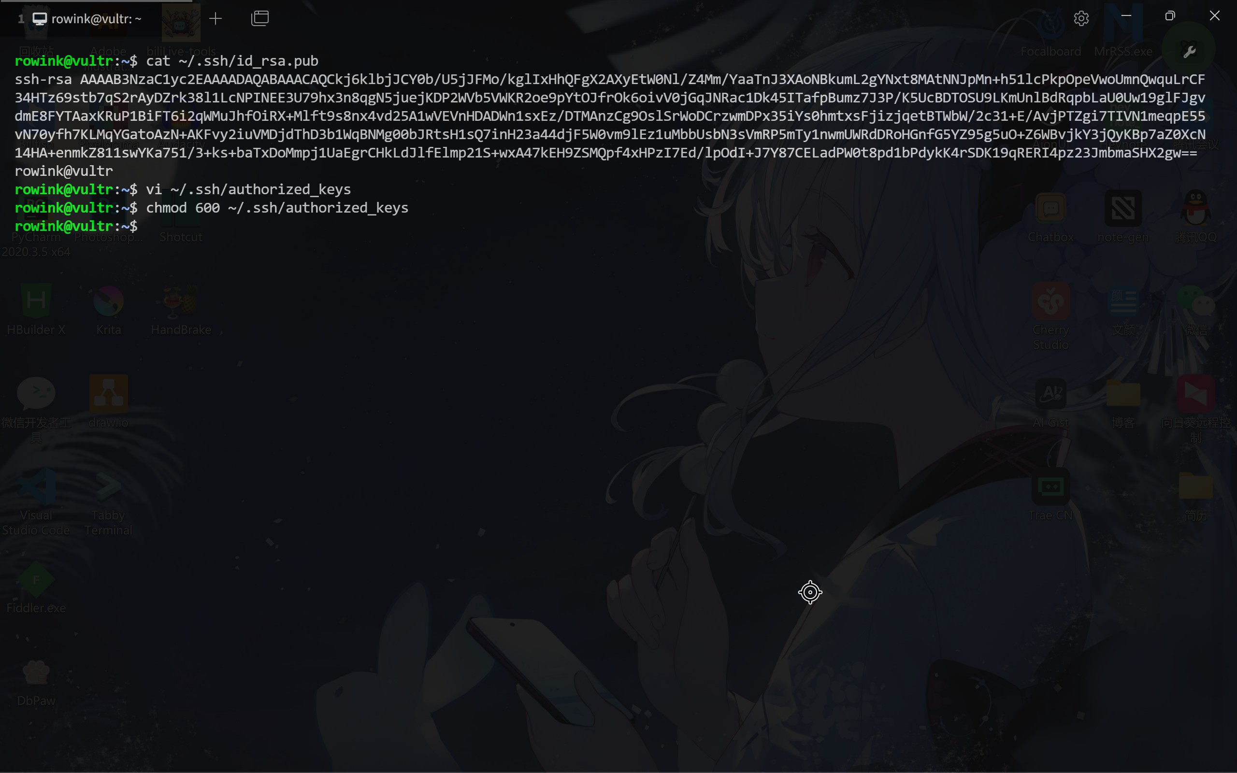
Task: Close the Tabby terminal window
Action: [1214, 16]
